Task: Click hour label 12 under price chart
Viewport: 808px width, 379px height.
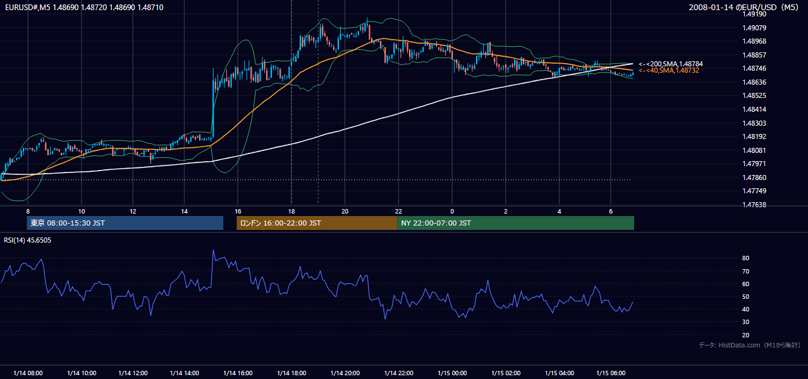Action: pos(133,210)
